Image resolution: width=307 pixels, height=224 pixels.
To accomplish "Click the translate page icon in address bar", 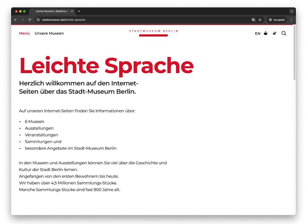I will click(253, 20).
